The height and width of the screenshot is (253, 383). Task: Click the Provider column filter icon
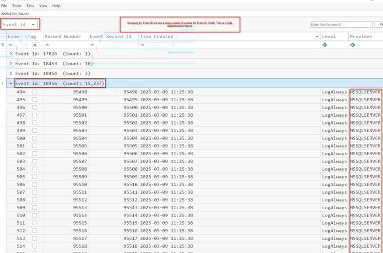352,45
